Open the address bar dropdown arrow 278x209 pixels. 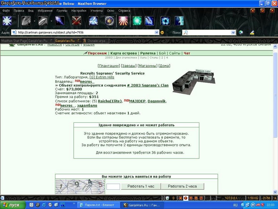(157, 32)
